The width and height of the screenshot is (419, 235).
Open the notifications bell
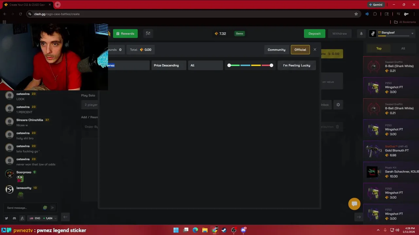tap(361, 34)
